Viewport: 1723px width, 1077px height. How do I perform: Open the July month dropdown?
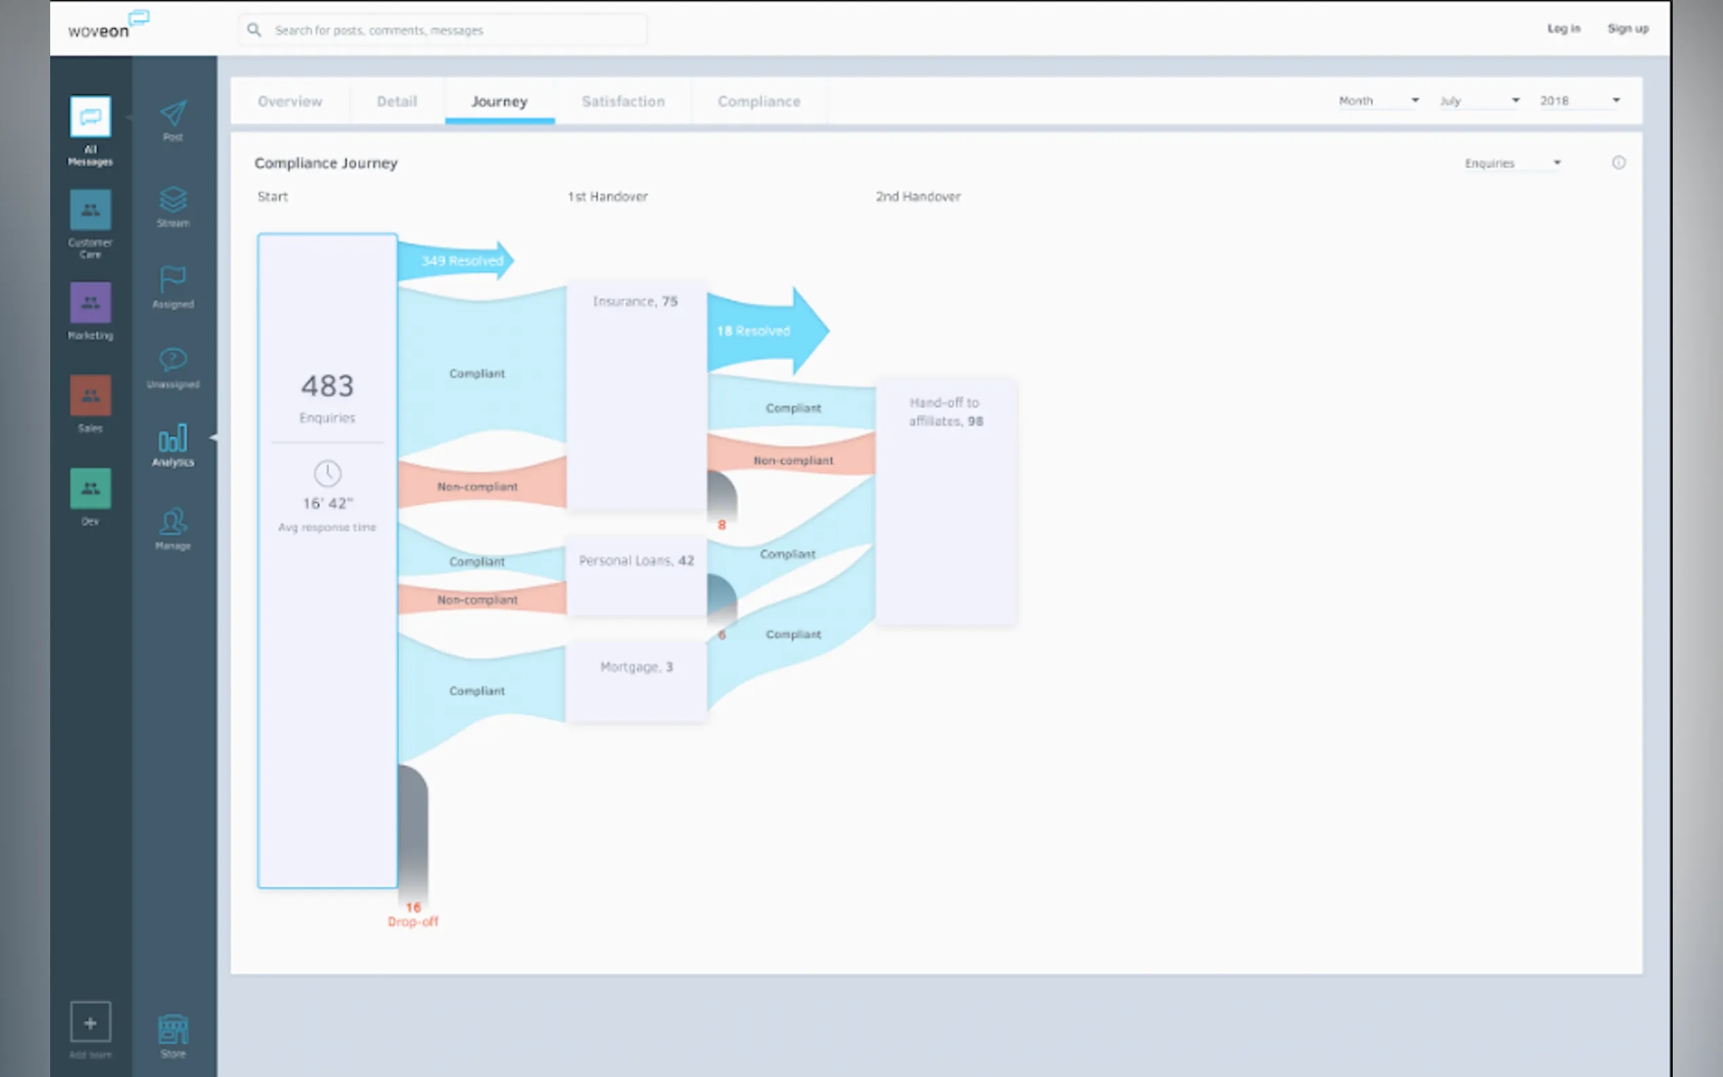[x=1479, y=101]
